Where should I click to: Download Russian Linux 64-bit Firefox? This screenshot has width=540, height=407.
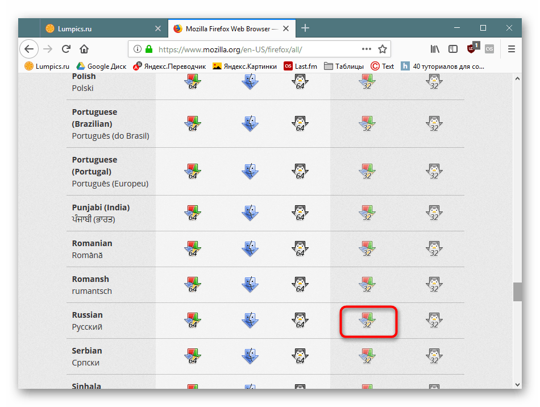click(x=300, y=320)
